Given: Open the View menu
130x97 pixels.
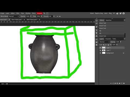Looking at the screenshot, I should tap(22, 13).
